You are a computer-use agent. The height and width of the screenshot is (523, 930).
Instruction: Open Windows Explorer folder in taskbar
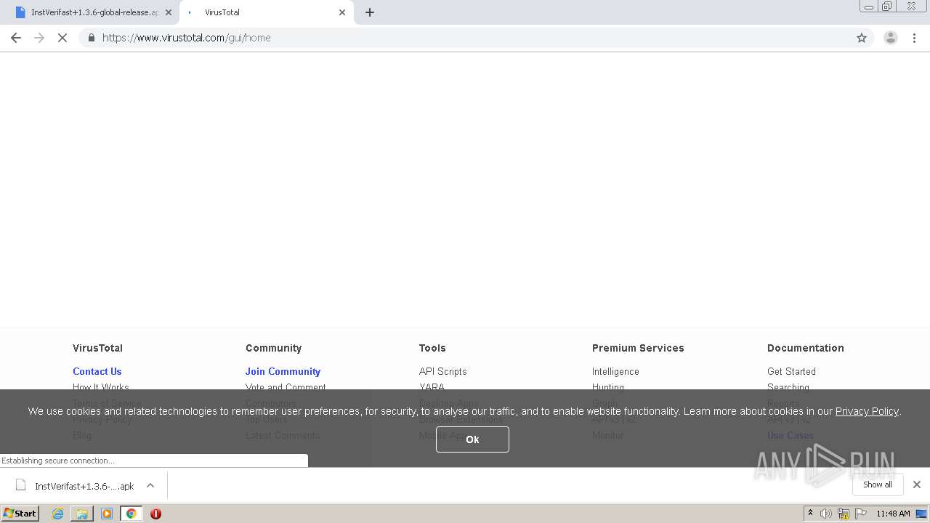(x=82, y=514)
